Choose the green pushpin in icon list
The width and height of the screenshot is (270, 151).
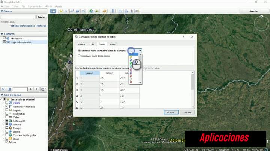click(x=131, y=63)
